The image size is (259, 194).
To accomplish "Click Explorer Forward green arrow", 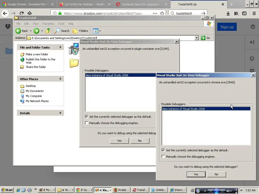I will 36,31.
